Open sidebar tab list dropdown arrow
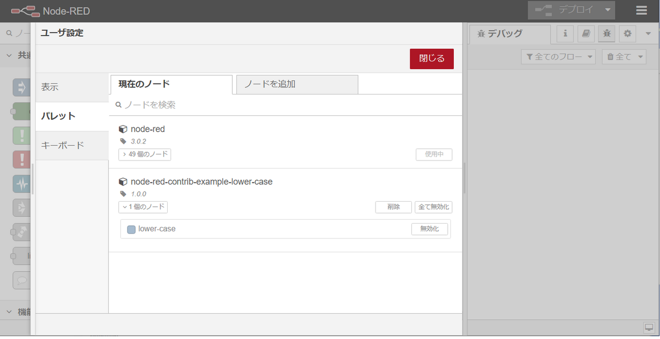The height and width of the screenshot is (339, 660). (x=647, y=34)
